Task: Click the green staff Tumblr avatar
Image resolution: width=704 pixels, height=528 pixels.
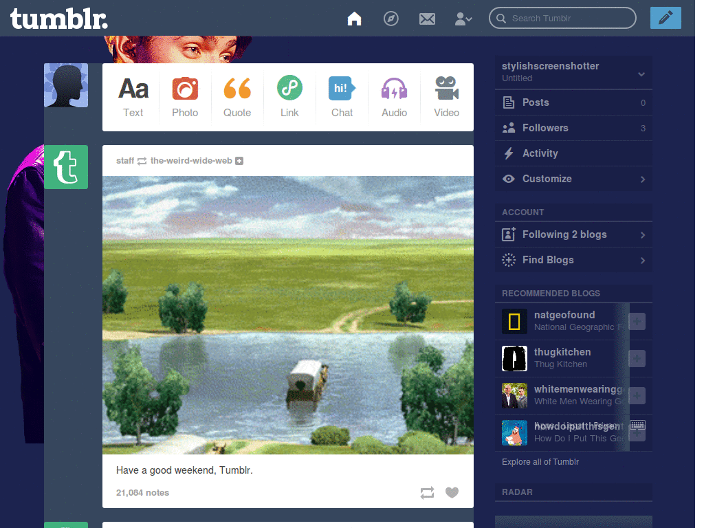Action: click(66, 167)
